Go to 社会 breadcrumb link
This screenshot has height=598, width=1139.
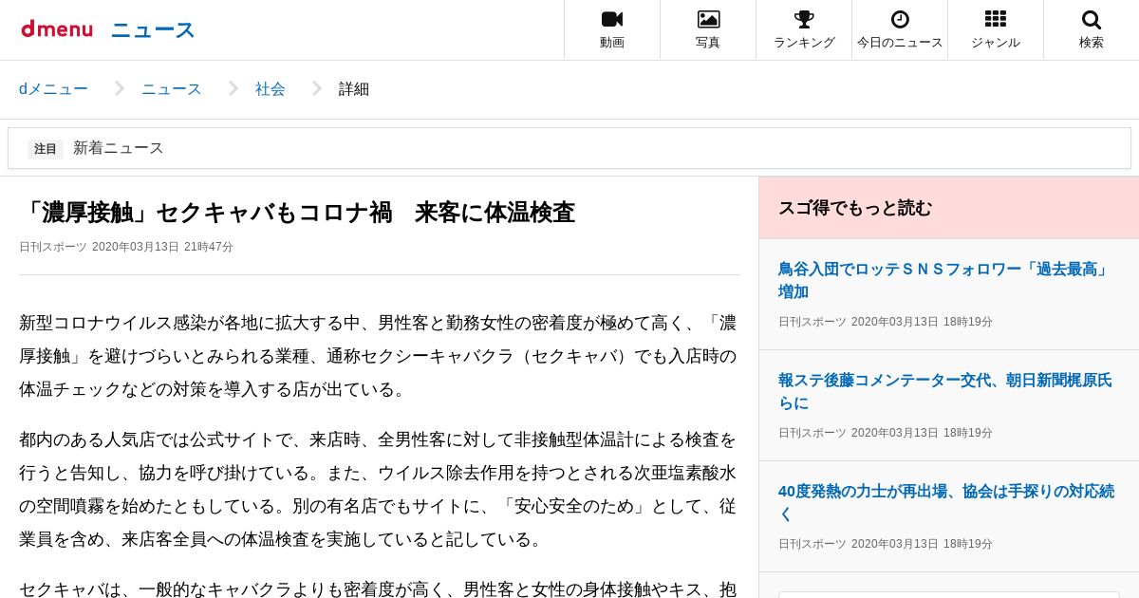point(271,89)
